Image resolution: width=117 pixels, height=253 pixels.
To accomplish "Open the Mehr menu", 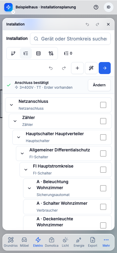I will 106,242.
